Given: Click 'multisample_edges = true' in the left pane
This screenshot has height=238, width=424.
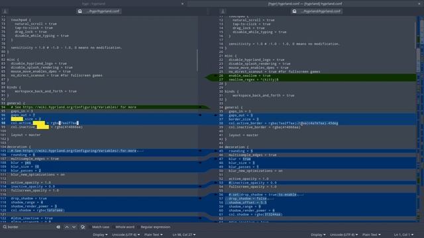Looking at the screenshot, I should [34, 159].
